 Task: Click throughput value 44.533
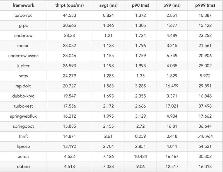click(69, 15)
